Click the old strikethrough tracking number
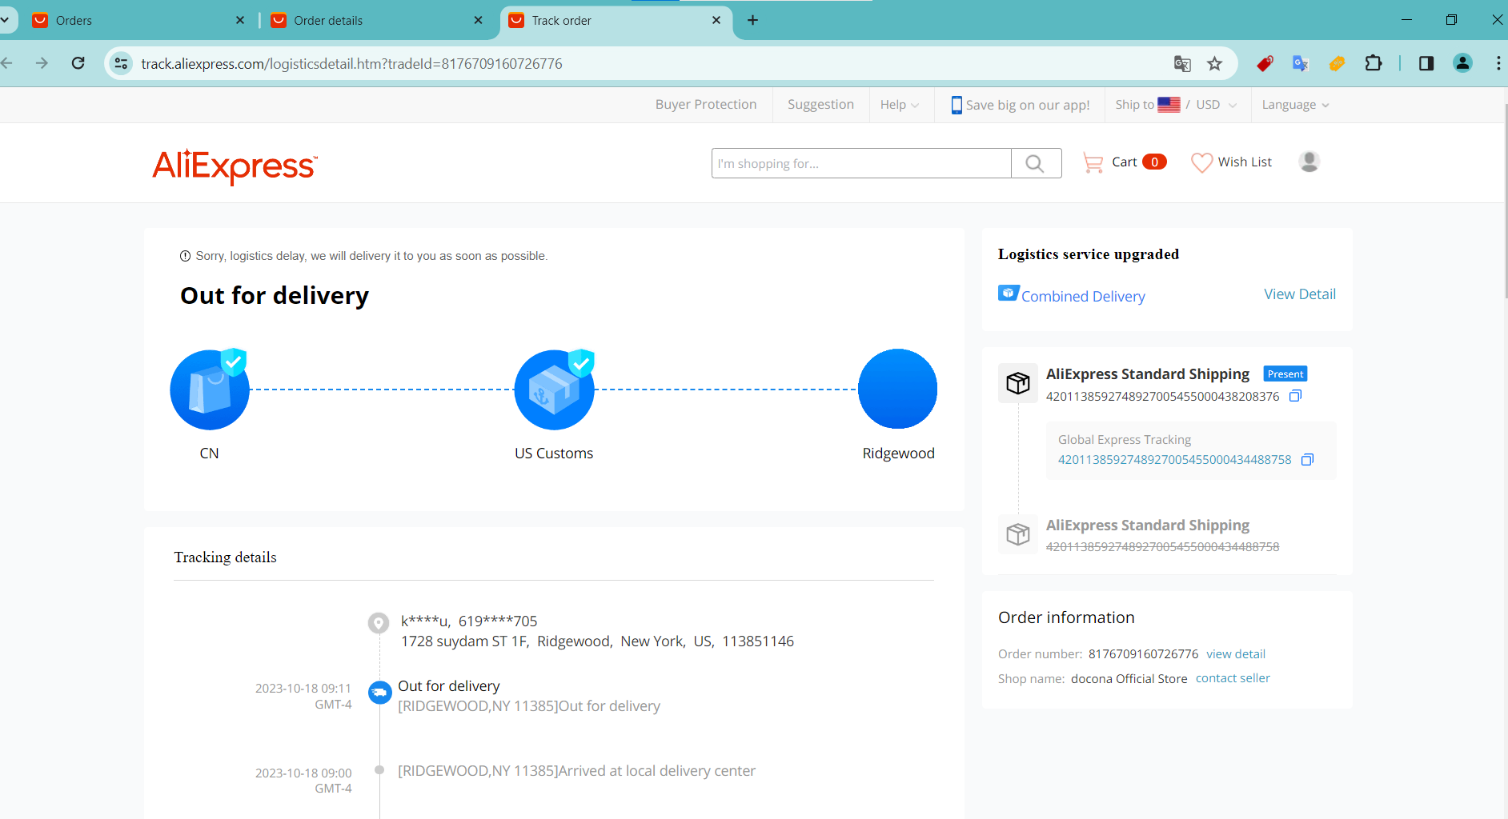Viewport: 1508px width, 819px height. pyautogui.click(x=1162, y=547)
